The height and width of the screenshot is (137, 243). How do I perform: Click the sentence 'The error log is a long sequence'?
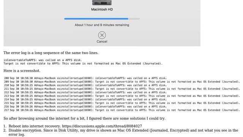pyautogui.click(x=51, y=53)
